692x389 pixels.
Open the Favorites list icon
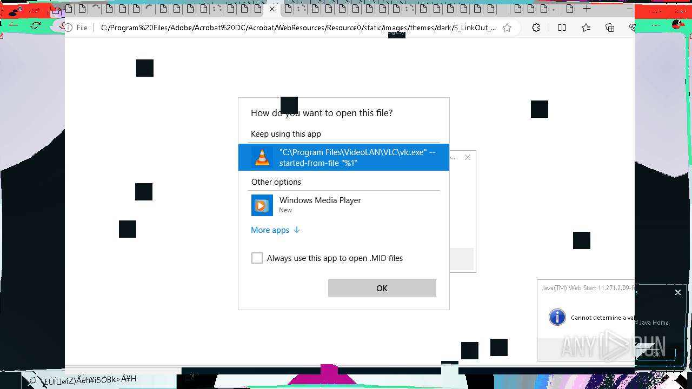pos(586,28)
